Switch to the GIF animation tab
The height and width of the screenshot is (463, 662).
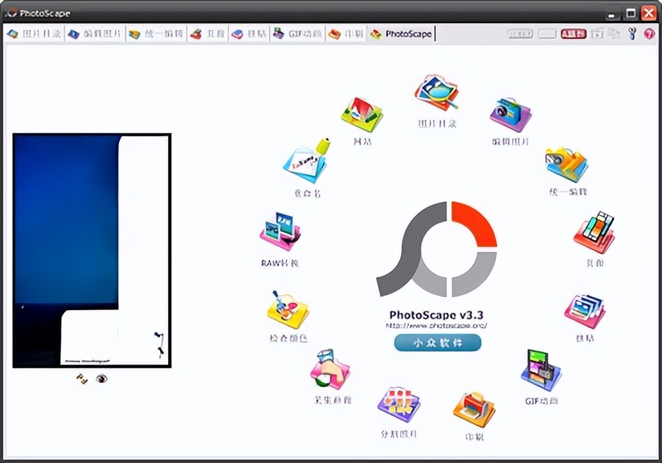coord(298,34)
